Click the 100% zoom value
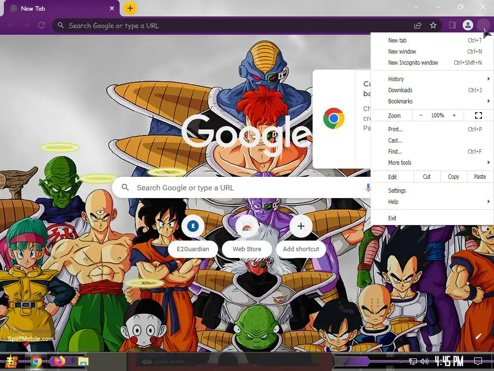This screenshot has width=494, height=371. 438,115
